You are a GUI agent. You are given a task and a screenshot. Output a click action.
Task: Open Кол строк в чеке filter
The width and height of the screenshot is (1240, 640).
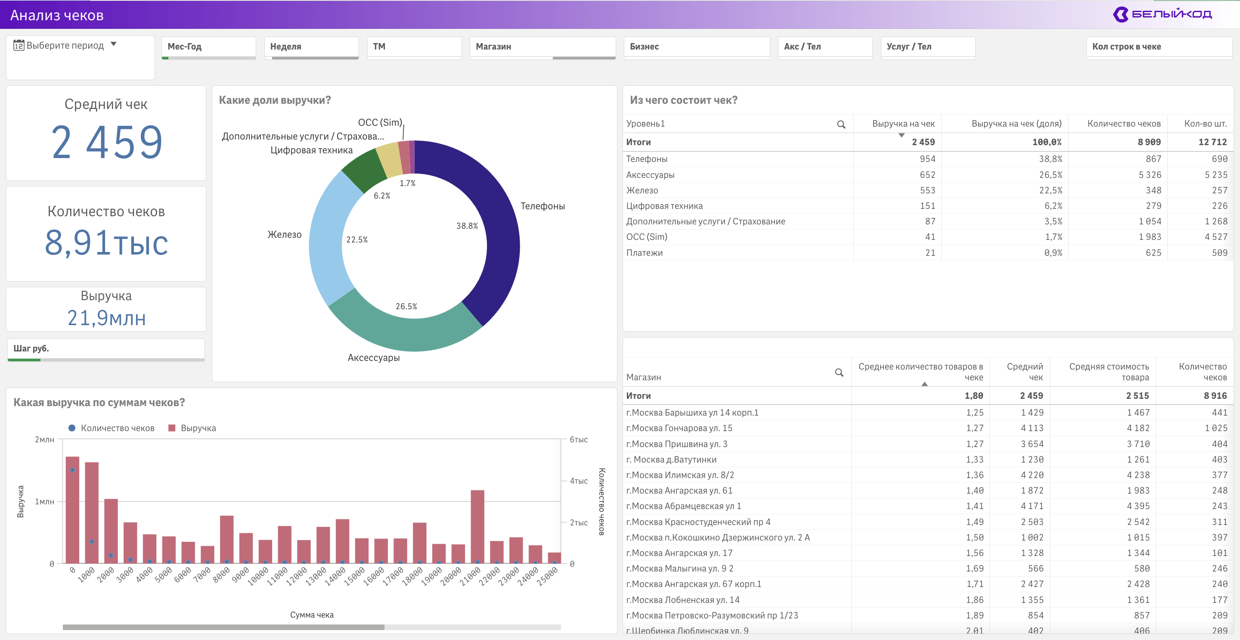(x=1158, y=47)
